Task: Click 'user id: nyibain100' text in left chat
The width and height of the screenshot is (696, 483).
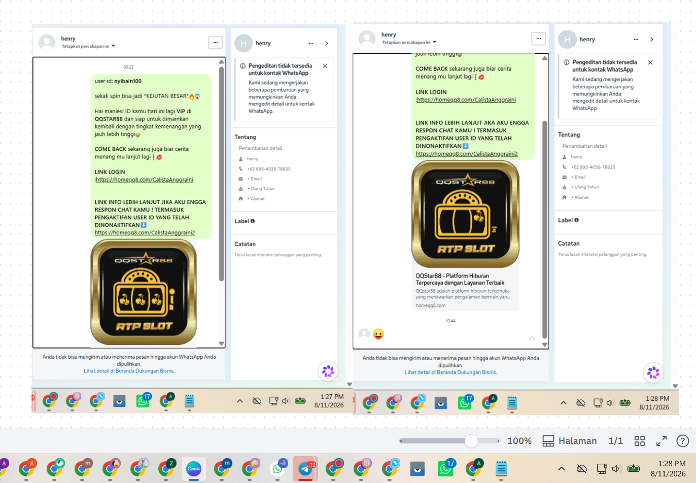Action: pos(118,81)
